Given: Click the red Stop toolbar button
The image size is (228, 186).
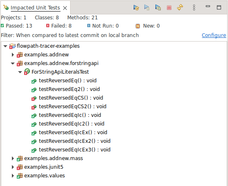Looking at the screenshot, I should pos(169,7).
